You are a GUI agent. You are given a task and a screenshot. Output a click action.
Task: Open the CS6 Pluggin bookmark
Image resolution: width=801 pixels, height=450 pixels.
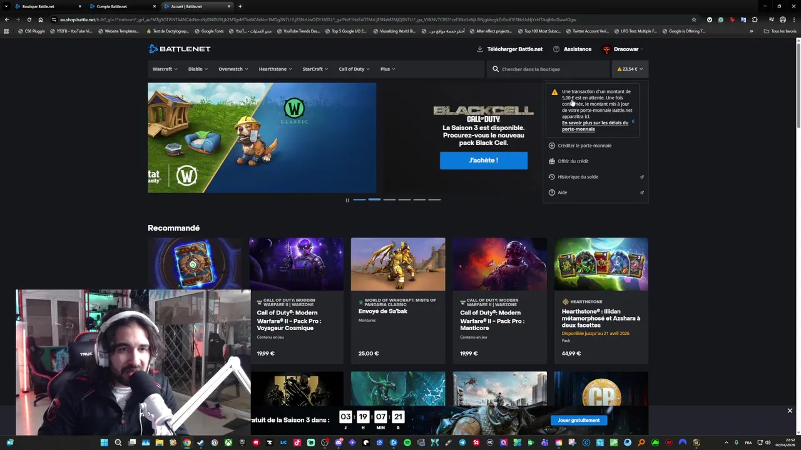(x=32, y=31)
